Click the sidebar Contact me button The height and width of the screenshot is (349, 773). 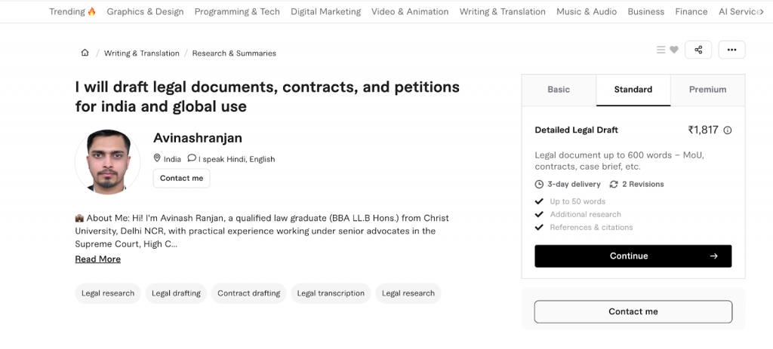[633, 311]
